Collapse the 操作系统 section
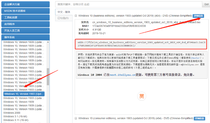This screenshot has width=210, height=123. (25, 37)
